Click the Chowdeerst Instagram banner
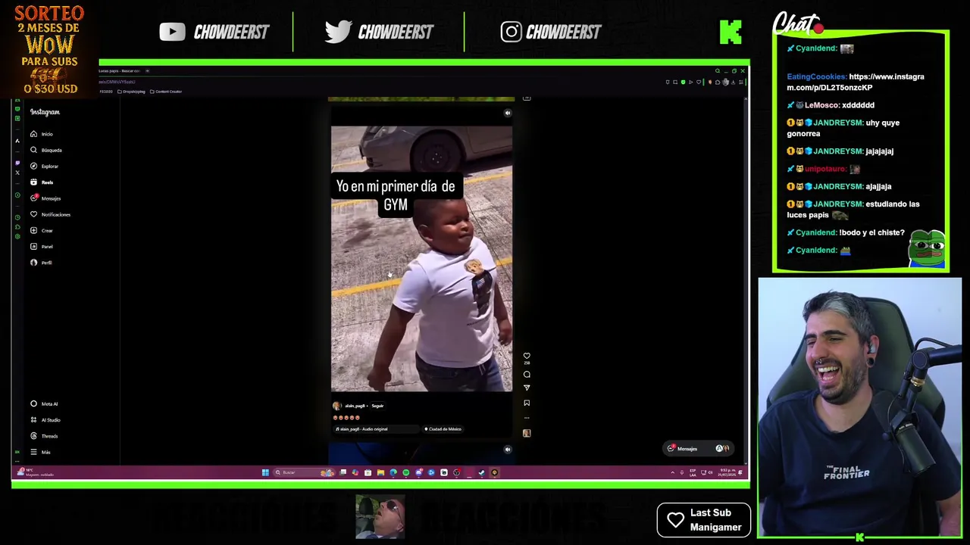 click(x=551, y=32)
